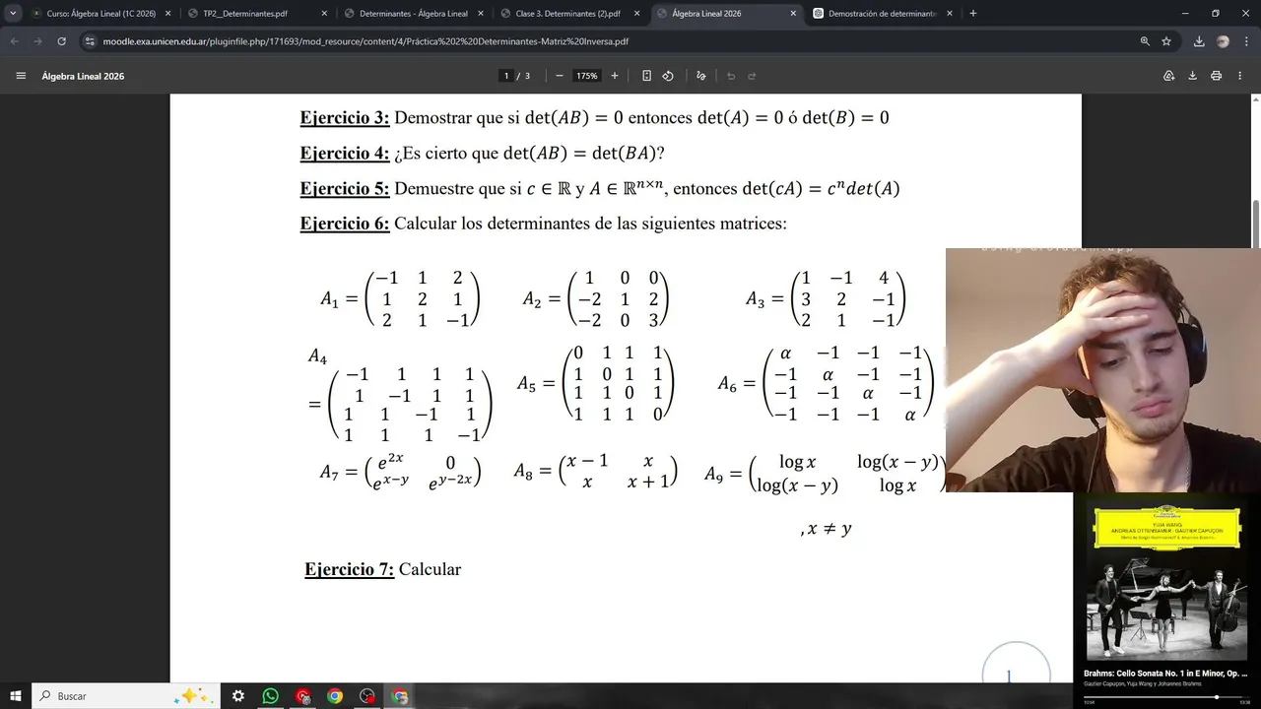Image resolution: width=1261 pixels, height=709 pixels.
Task: Close the Determinantes - Álgebra Lineal tab
Action: point(480,14)
